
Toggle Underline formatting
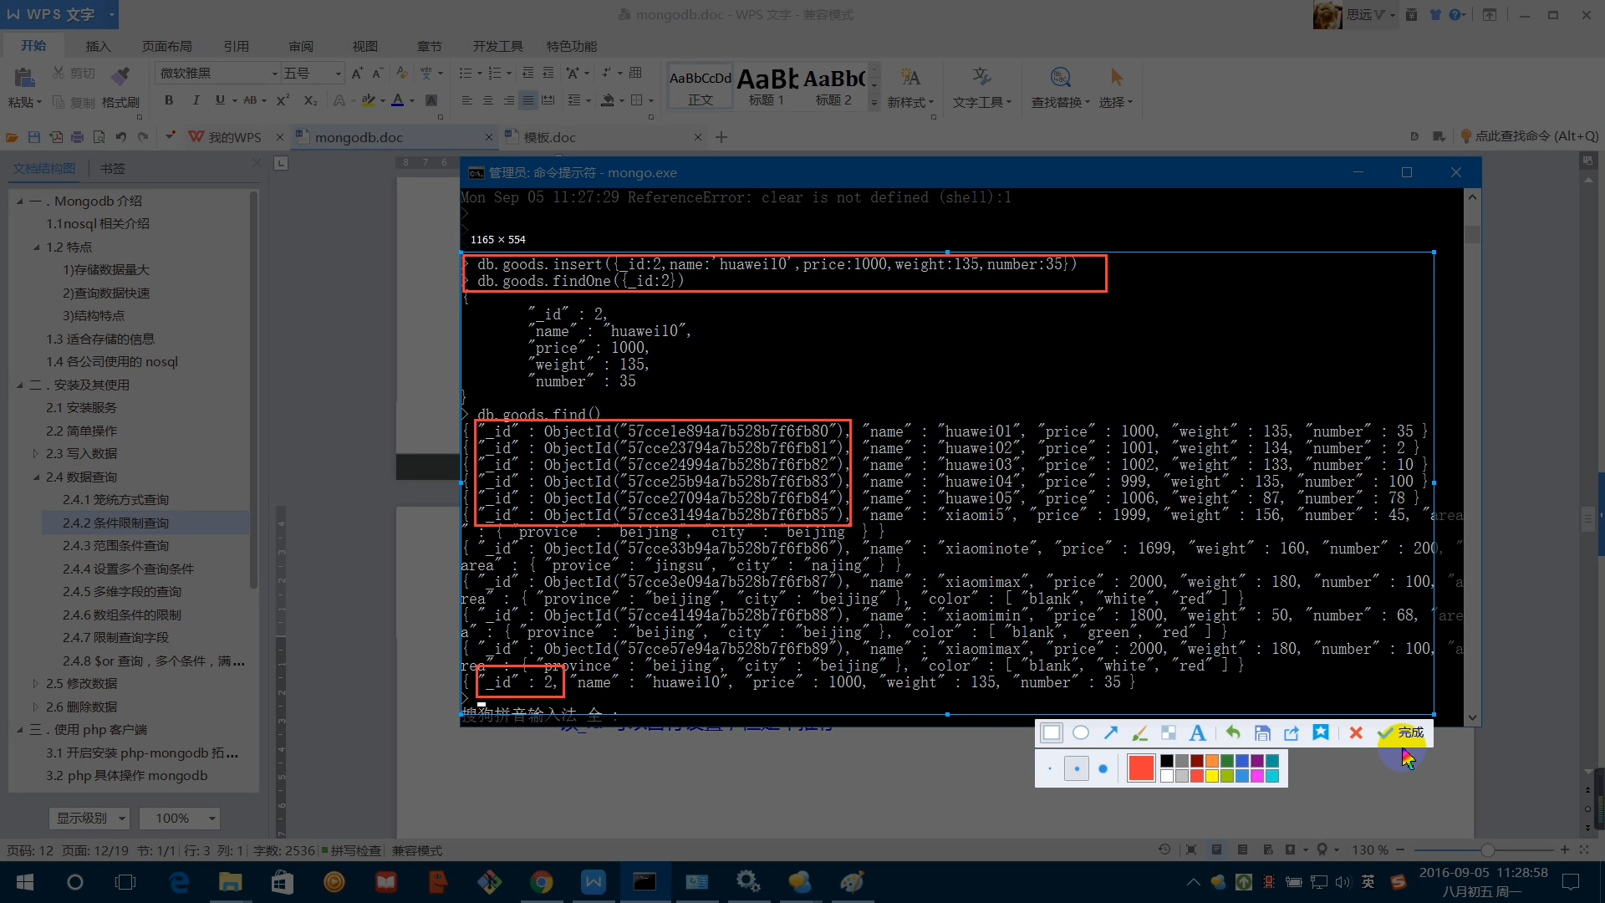click(x=220, y=100)
